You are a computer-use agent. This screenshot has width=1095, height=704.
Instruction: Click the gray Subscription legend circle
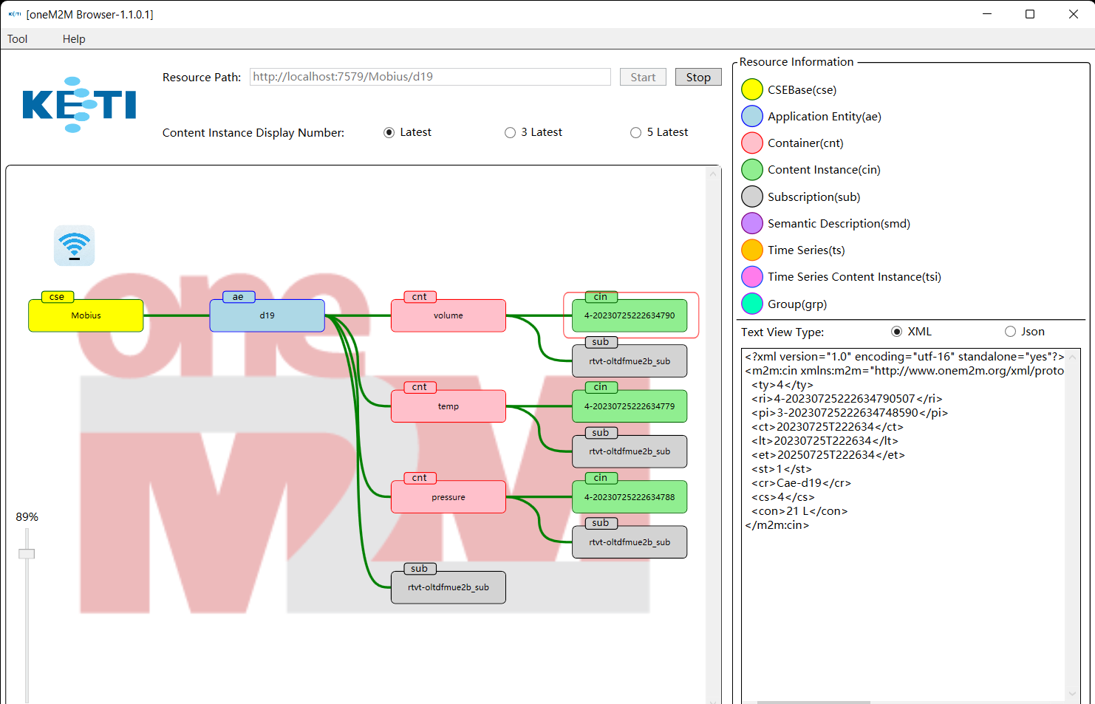click(751, 196)
